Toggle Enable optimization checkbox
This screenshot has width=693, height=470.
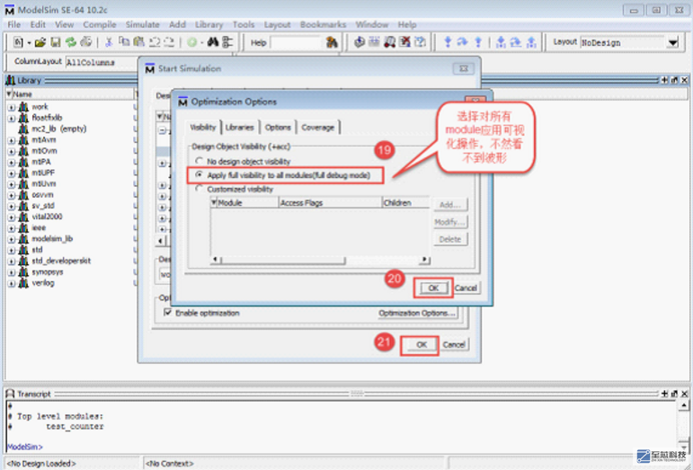tap(168, 313)
